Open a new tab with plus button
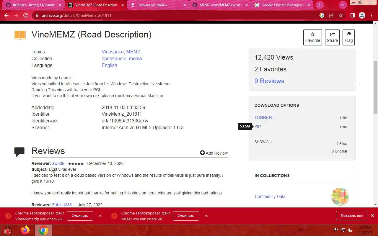 [320, 5]
